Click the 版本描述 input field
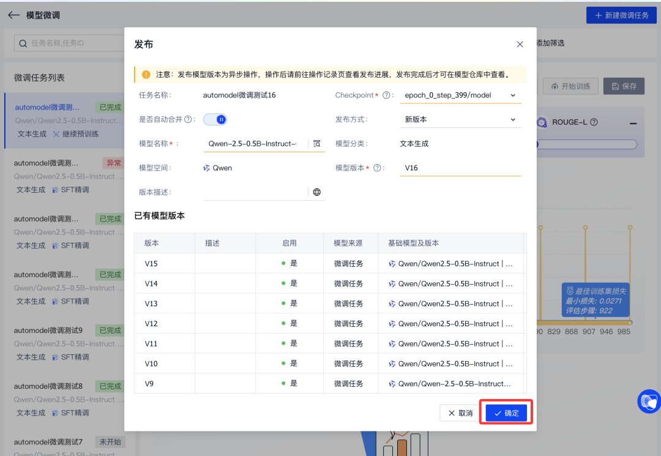This screenshot has height=456, width=661. (x=255, y=192)
